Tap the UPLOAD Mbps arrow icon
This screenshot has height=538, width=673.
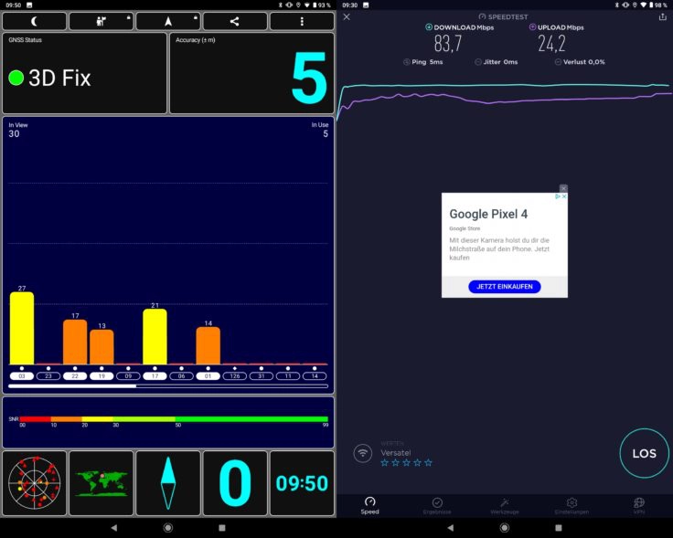coord(532,27)
